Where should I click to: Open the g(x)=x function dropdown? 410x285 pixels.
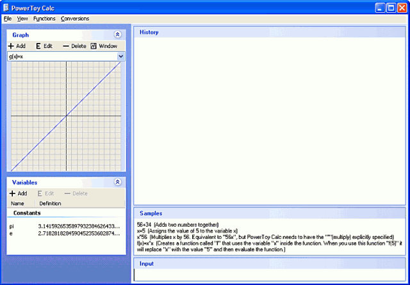(x=120, y=56)
